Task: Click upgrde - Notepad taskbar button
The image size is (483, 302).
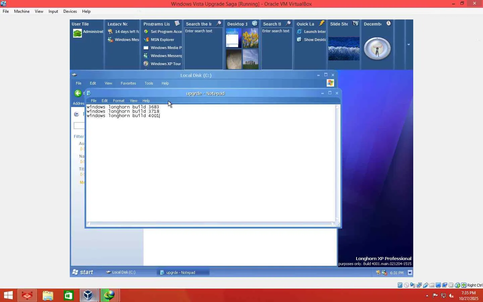Action: [x=183, y=272]
